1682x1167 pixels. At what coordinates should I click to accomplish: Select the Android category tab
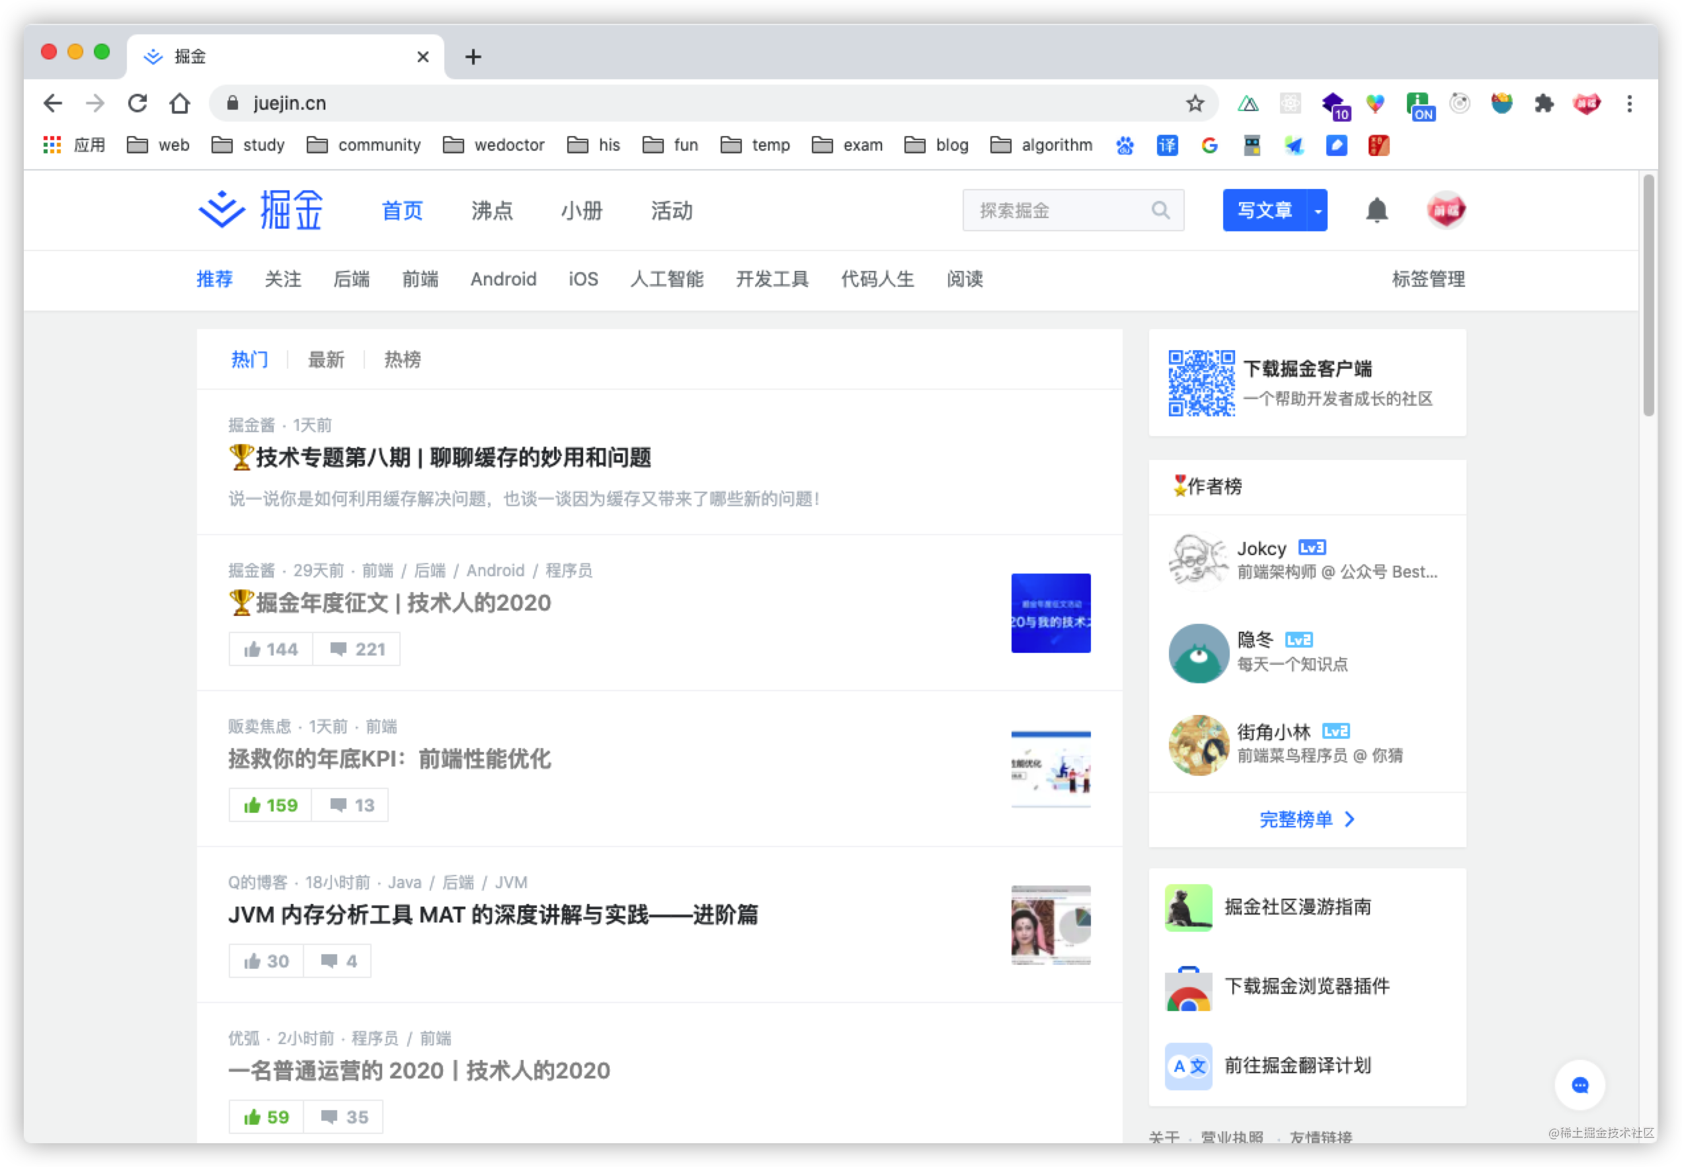pyautogui.click(x=503, y=279)
